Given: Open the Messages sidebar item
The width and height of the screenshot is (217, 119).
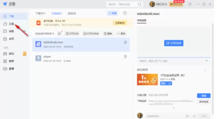Looking at the screenshot, I should coord(9,31).
